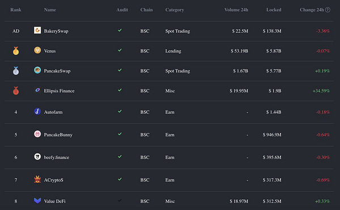
Task: Click Lending category in Venus row
Action: (x=173, y=51)
